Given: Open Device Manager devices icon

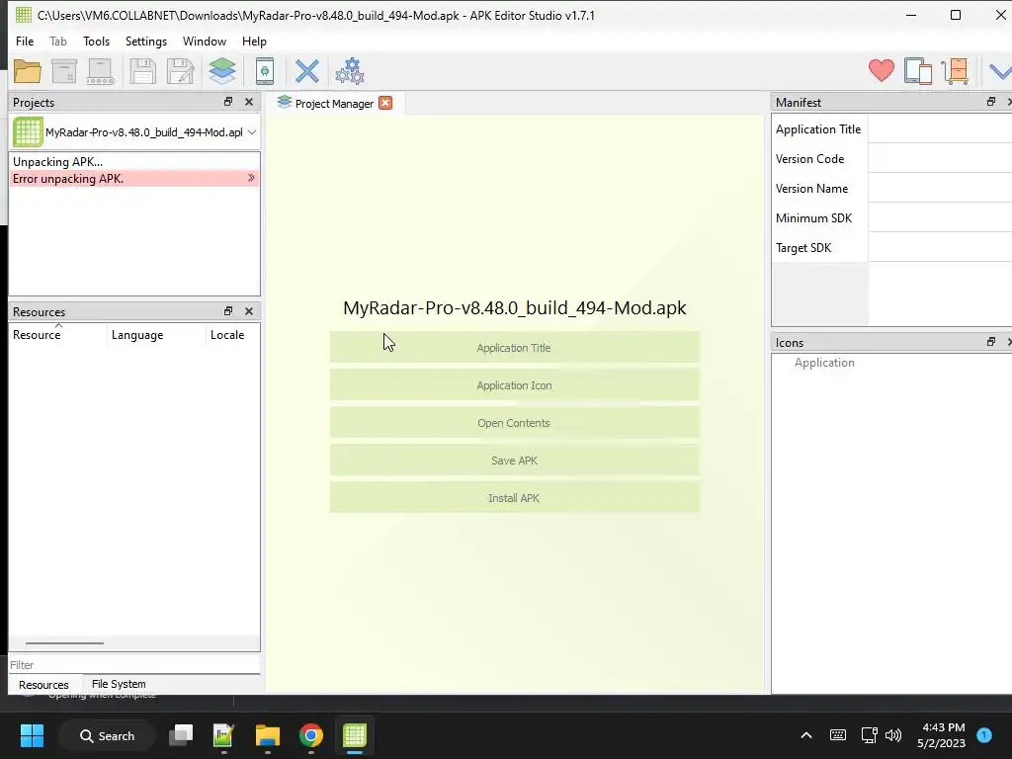Looking at the screenshot, I should point(918,71).
